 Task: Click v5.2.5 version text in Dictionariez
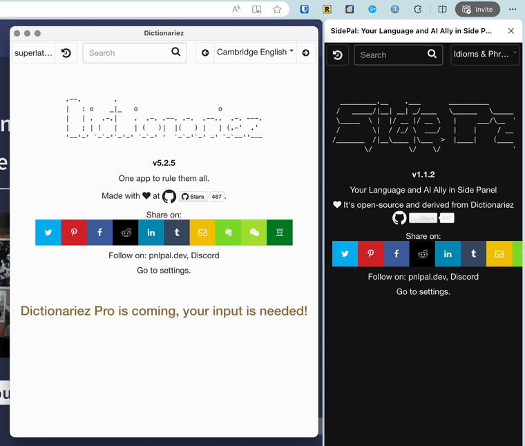(164, 163)
